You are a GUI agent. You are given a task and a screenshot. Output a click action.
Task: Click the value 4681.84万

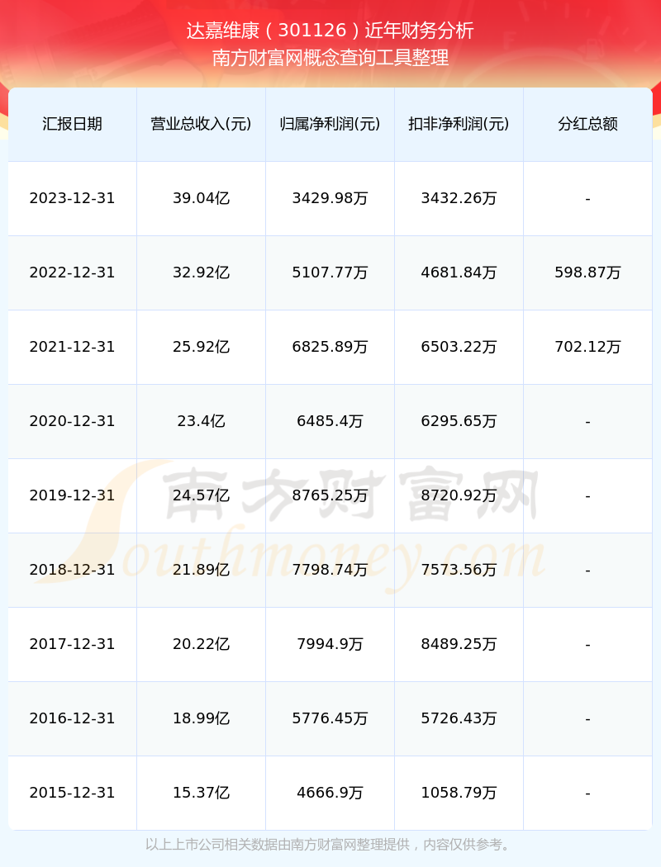point(459,272)
